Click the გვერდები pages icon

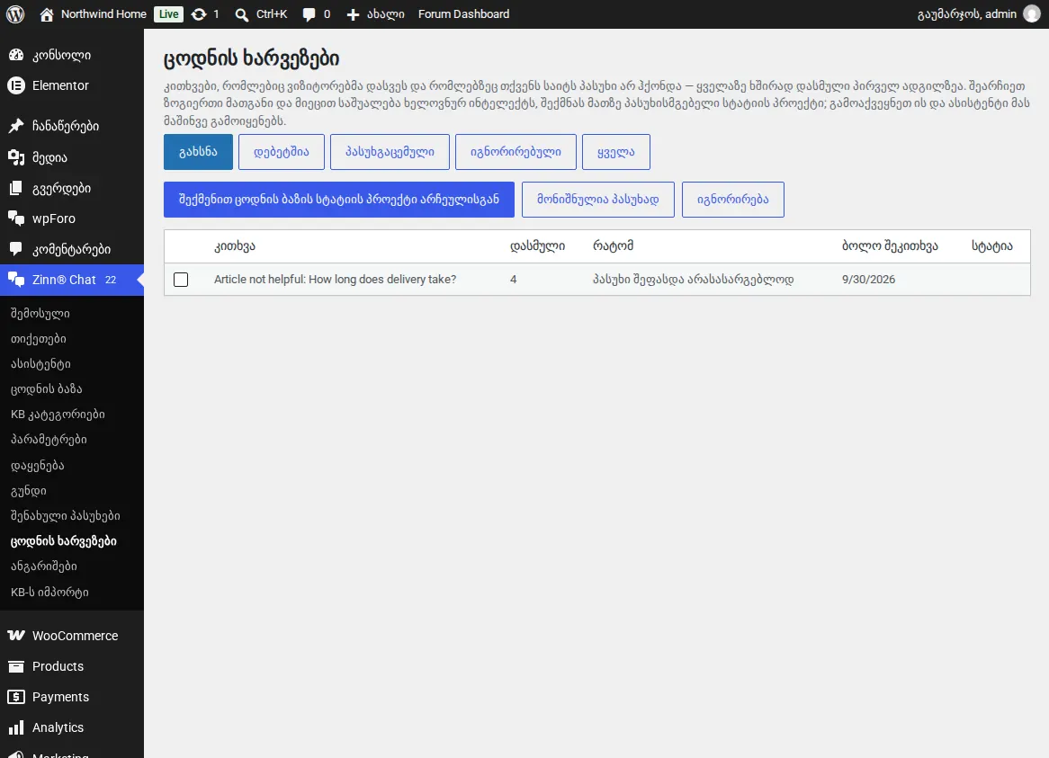16,189
